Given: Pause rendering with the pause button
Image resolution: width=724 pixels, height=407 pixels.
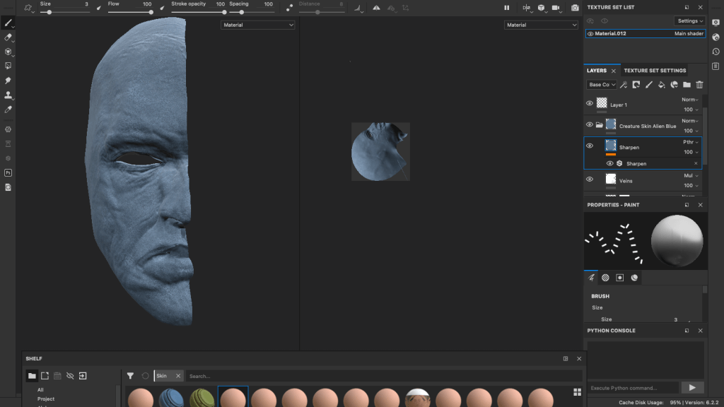Looking at the screenshot, I should (x=506, y=8).
